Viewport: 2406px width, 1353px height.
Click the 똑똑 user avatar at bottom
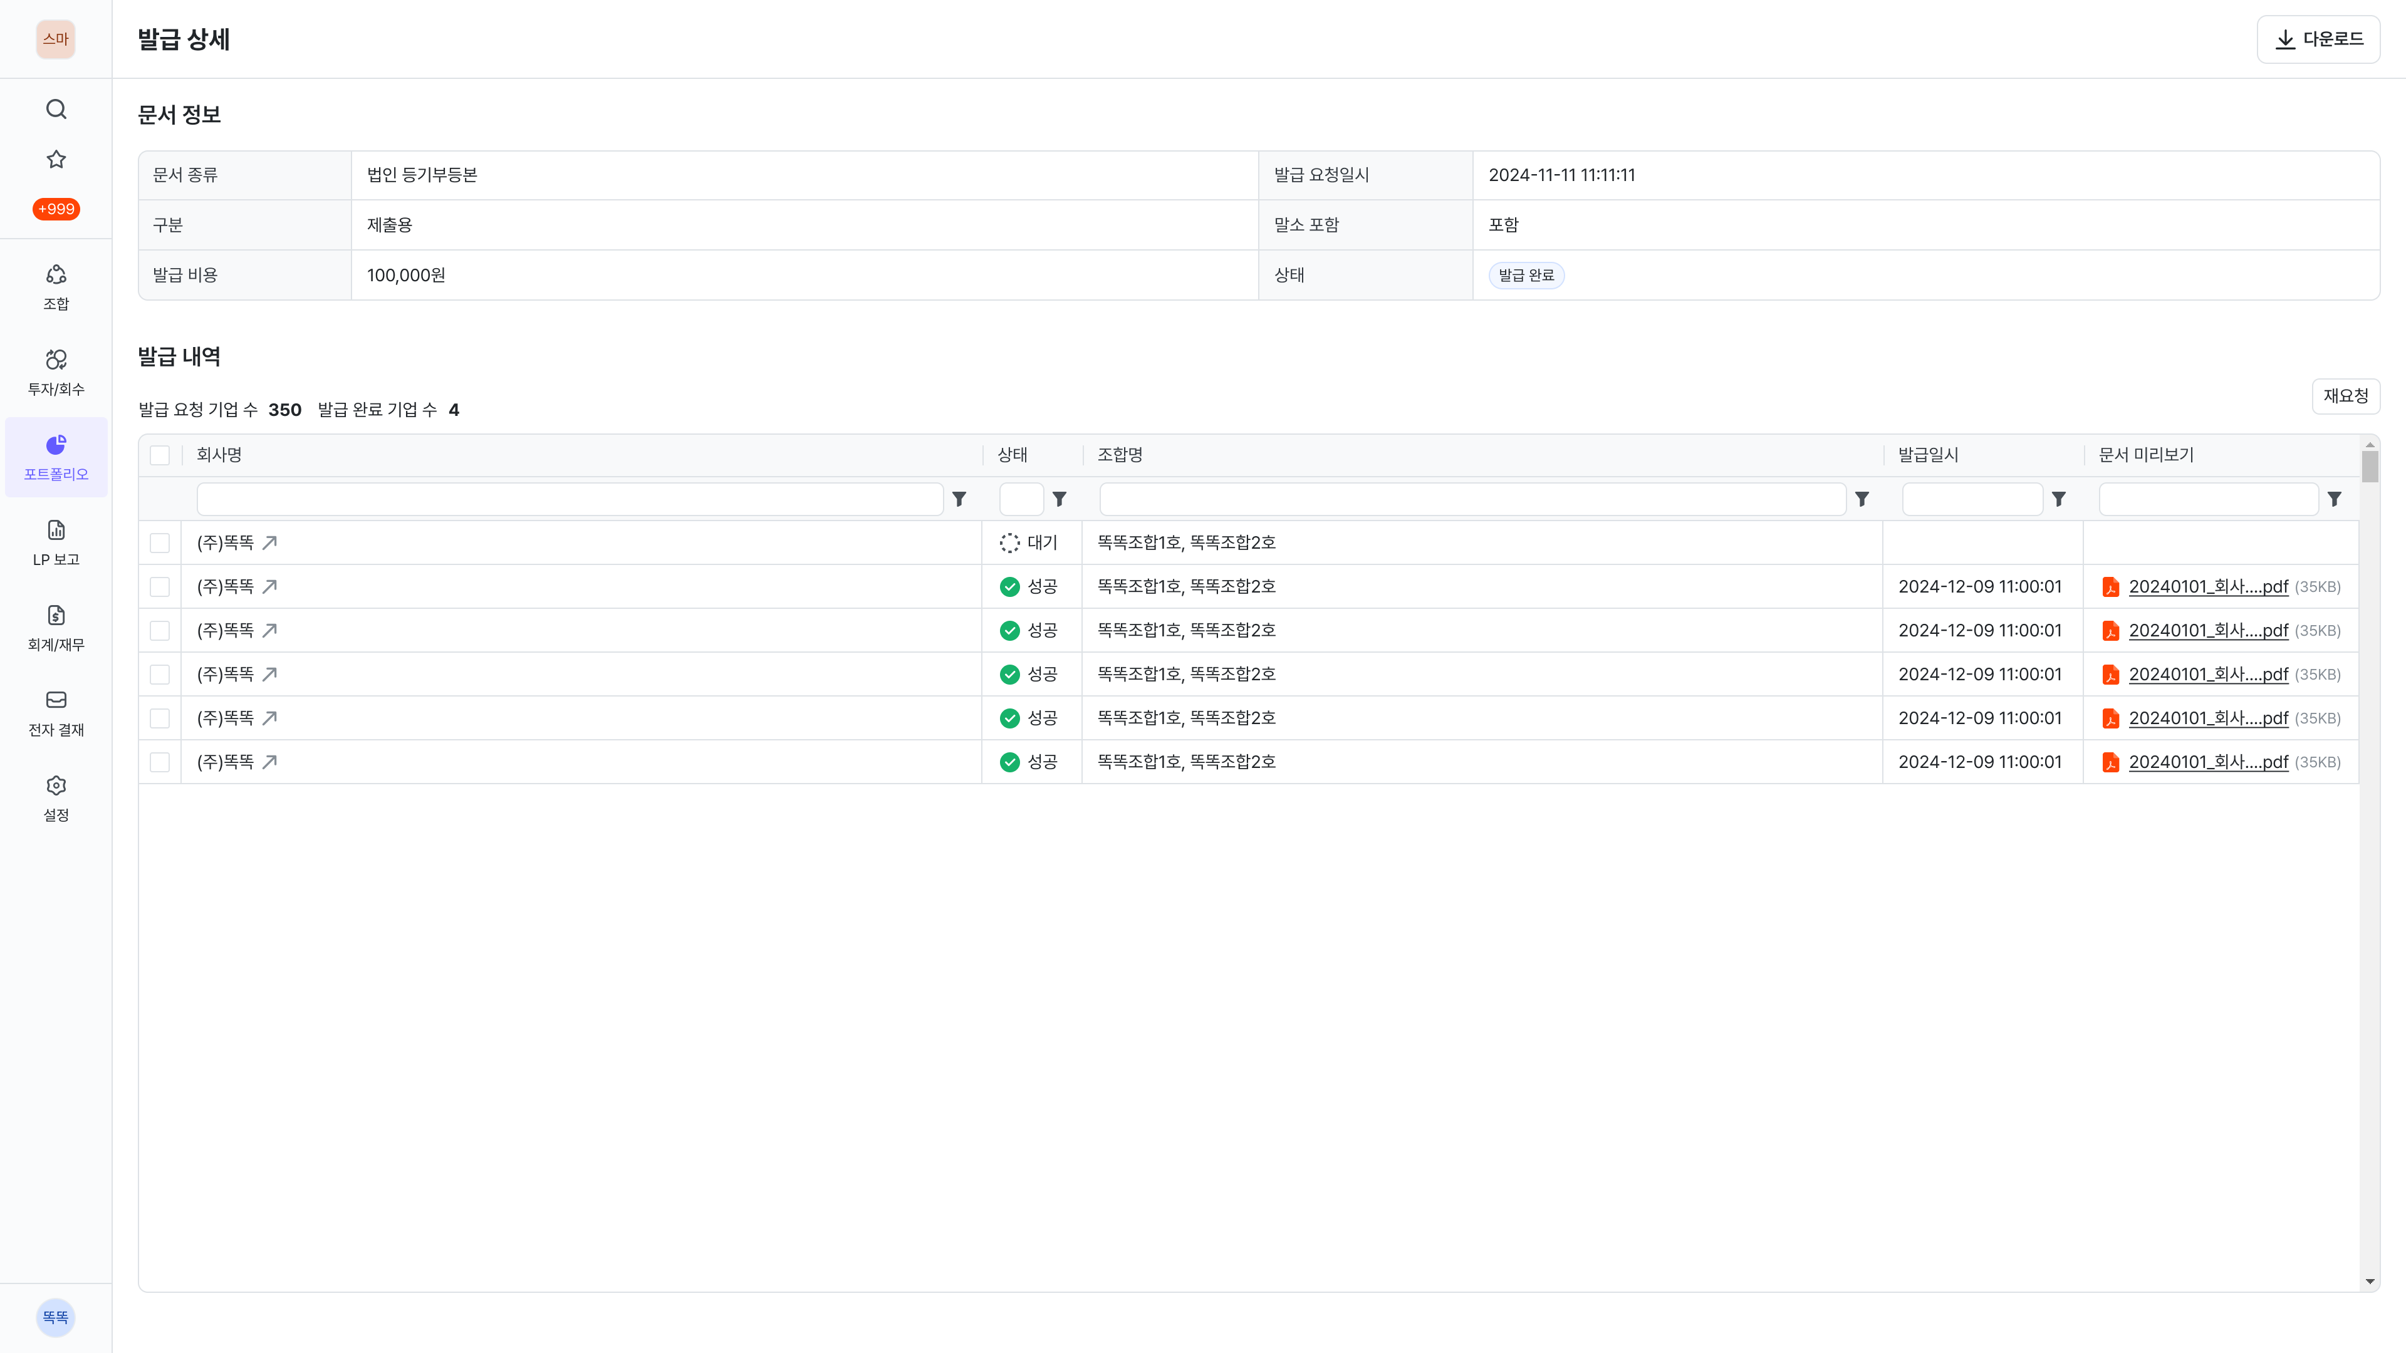[x=56, y=1317]
